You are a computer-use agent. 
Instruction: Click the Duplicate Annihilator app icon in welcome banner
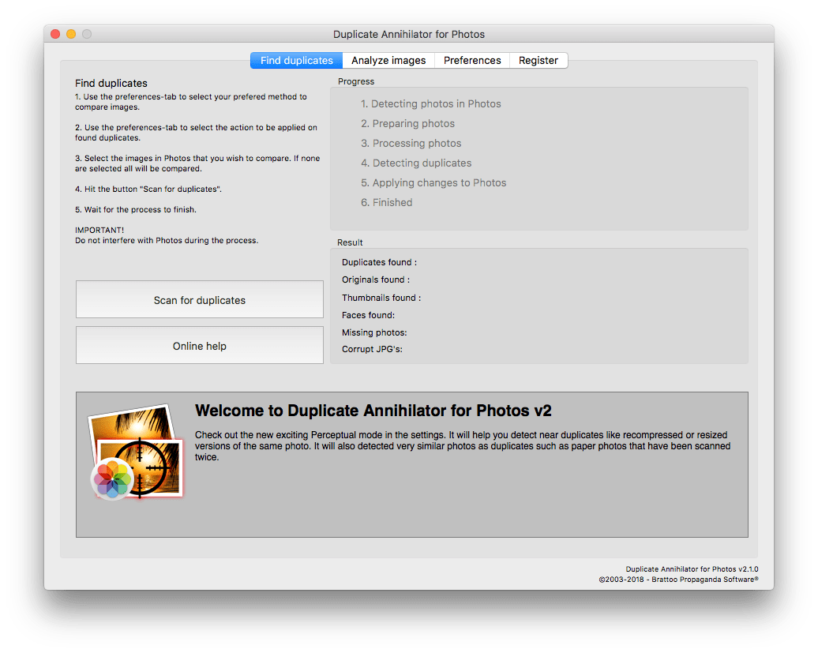tap(136, 452)
